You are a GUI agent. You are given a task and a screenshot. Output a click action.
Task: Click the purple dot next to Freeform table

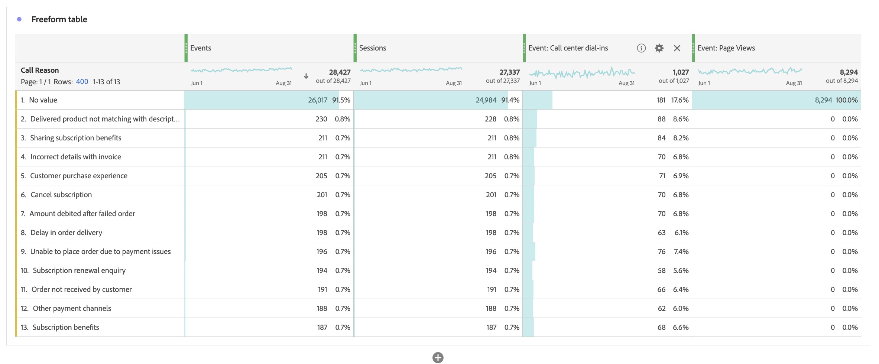19,19
